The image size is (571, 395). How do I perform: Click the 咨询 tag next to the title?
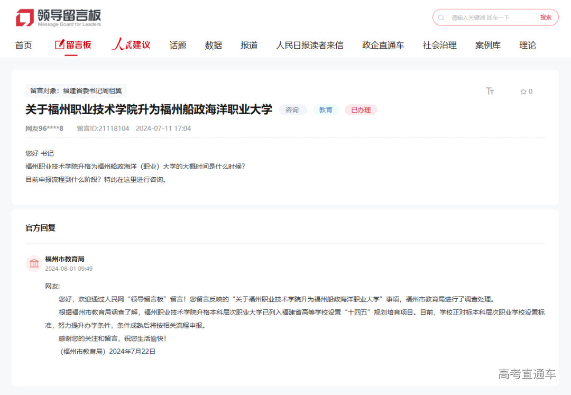click(292, 109)
